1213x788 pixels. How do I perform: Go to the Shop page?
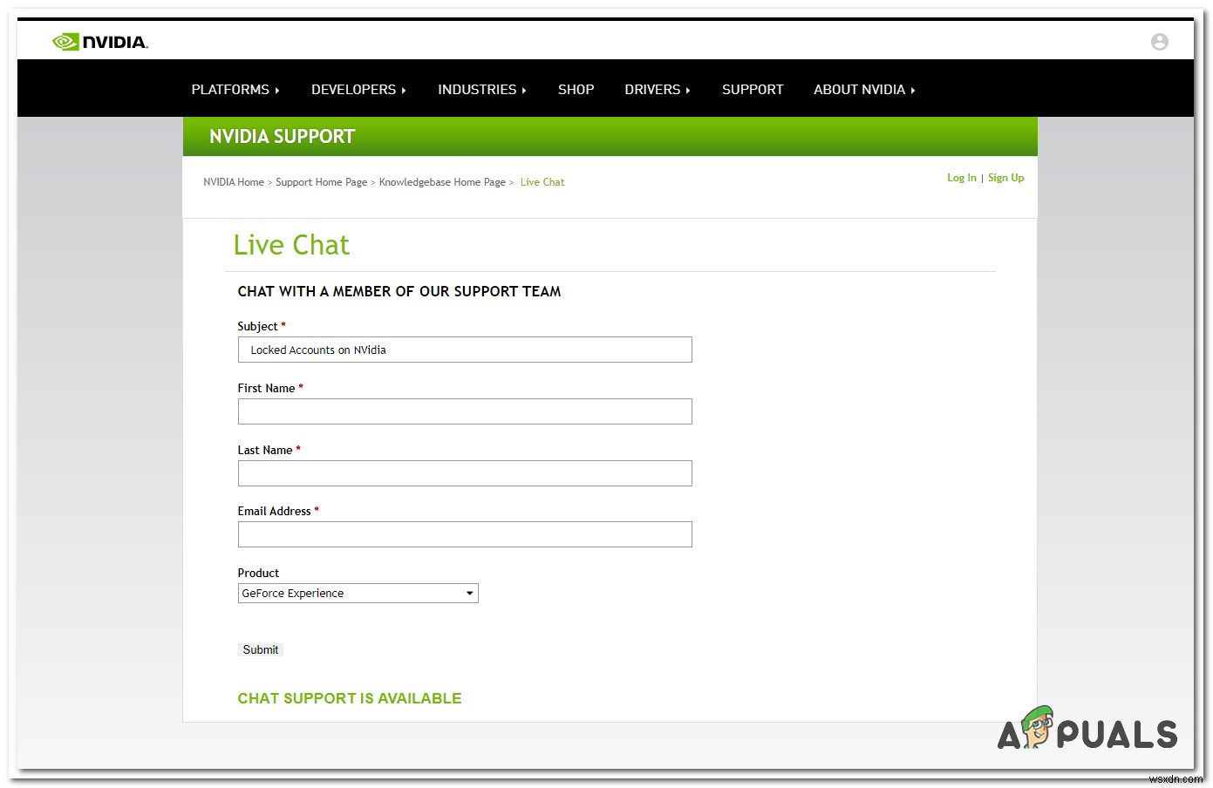[x=576, y=90]
